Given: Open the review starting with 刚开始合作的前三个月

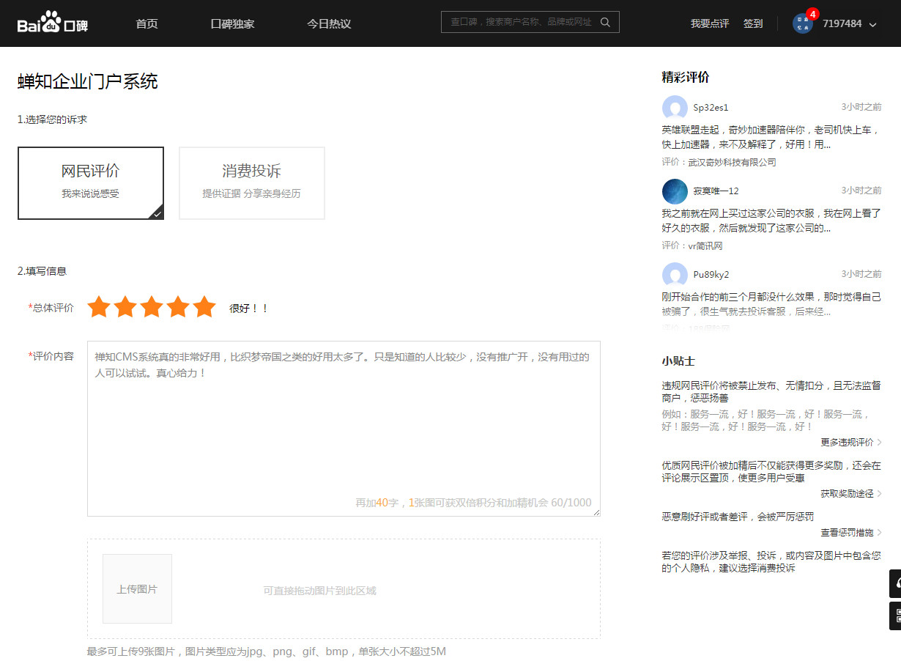Looking at the screenshot, I should click(x=771, y=304).
